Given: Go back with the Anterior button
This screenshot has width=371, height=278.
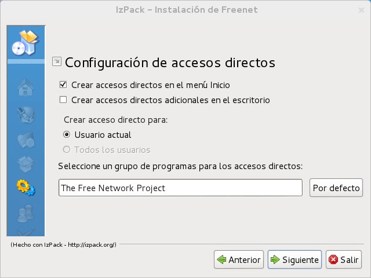Looking at the screenshot, I should [239, 259].
